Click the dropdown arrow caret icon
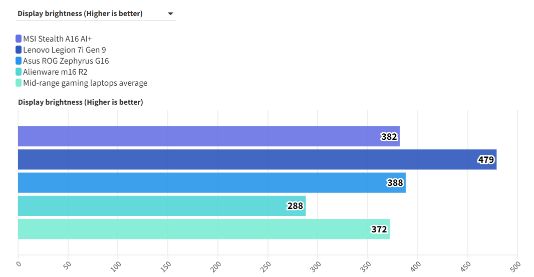534x277 pixels. click(x=170, y=14)
